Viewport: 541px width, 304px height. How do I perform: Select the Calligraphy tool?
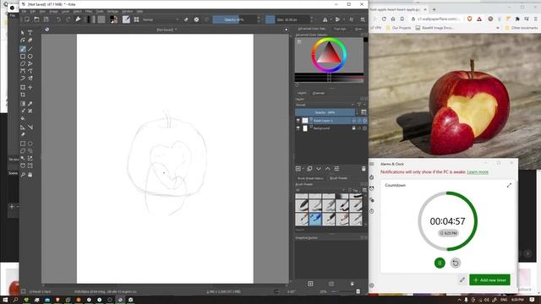(x=30, y=41)
